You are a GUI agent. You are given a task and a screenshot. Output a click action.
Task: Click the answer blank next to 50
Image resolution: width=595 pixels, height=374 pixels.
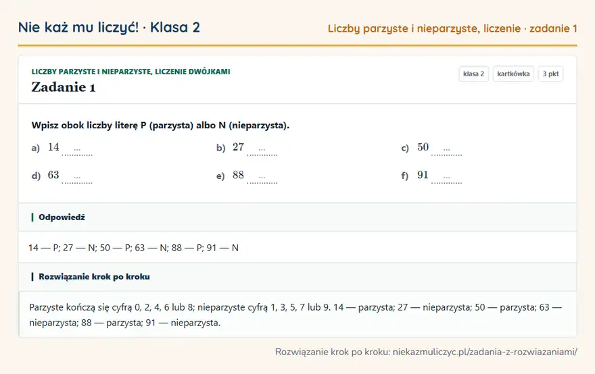pos(447,151)
